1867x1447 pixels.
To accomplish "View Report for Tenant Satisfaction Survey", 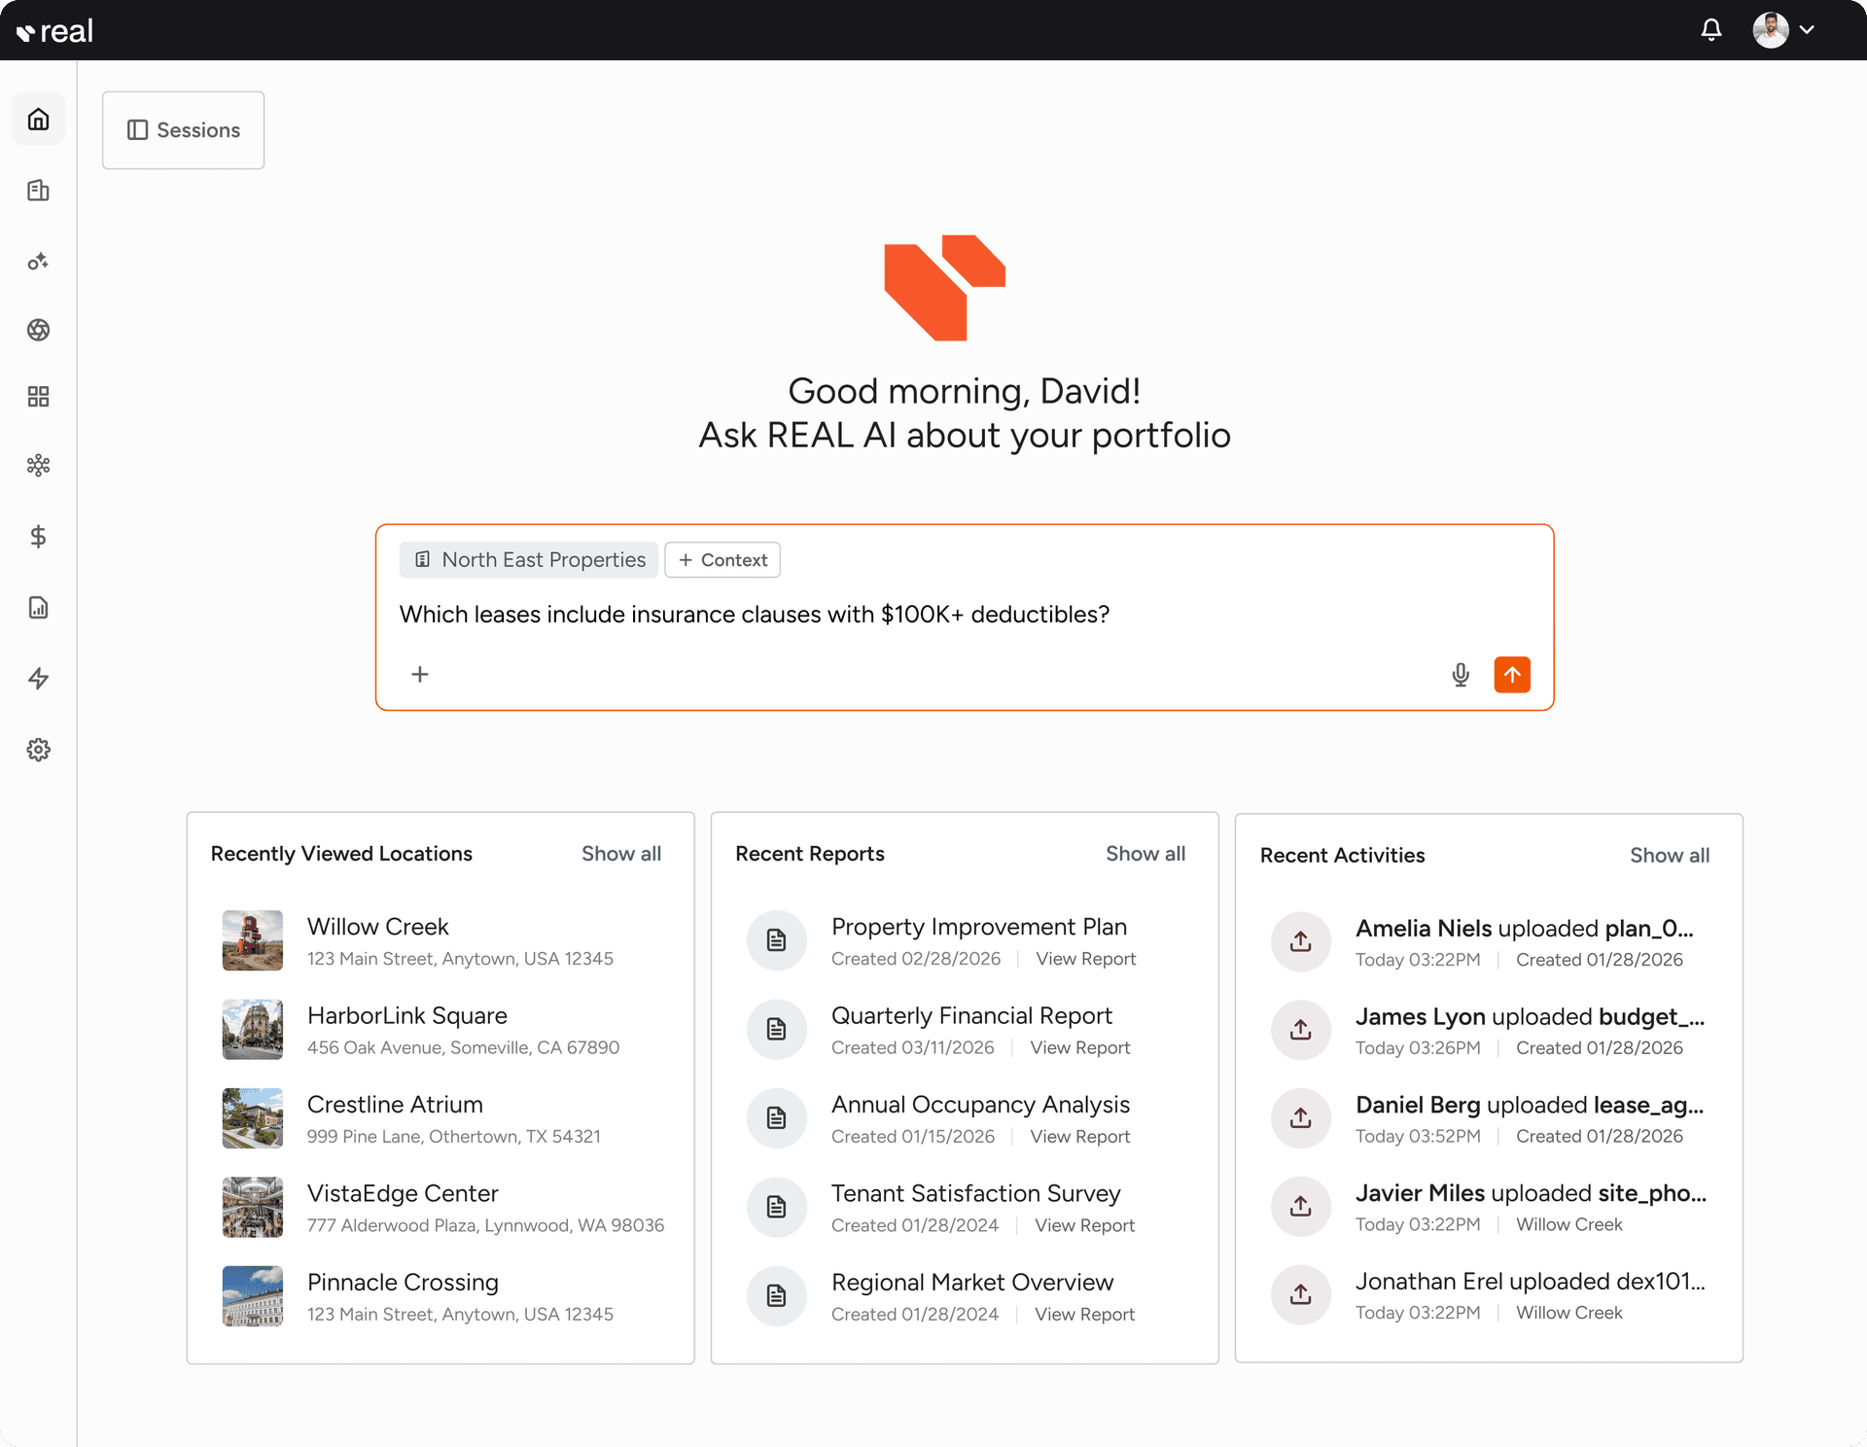I will click(1085, 1225).
